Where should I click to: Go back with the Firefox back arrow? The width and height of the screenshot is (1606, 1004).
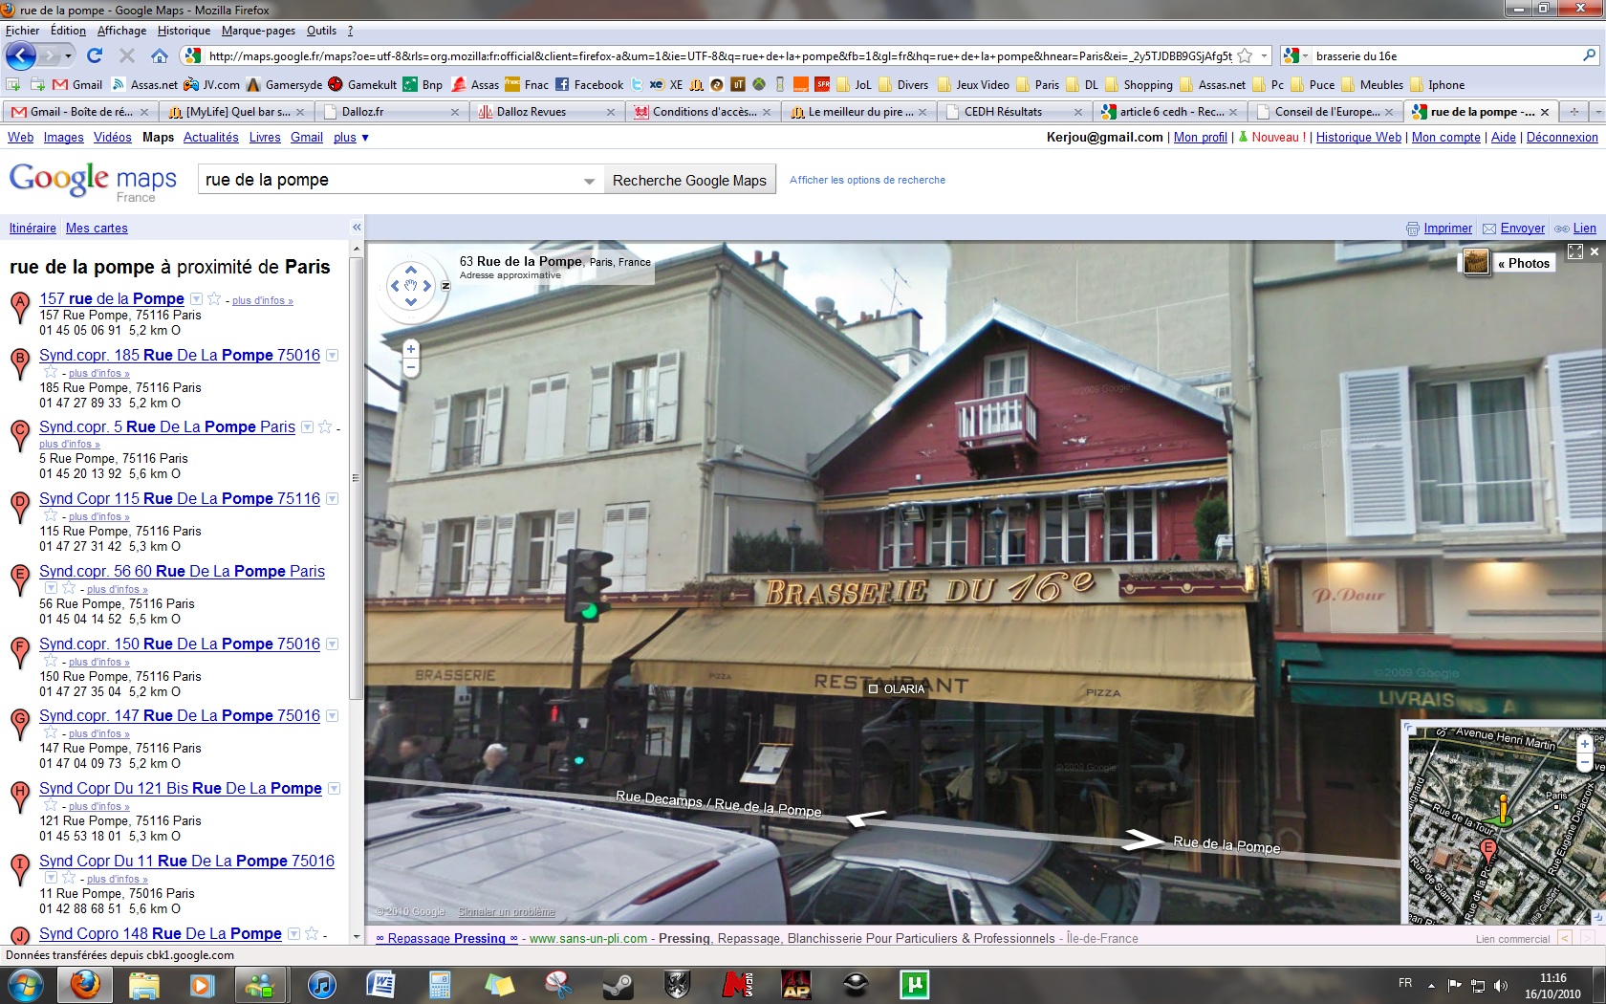point(21,55)
